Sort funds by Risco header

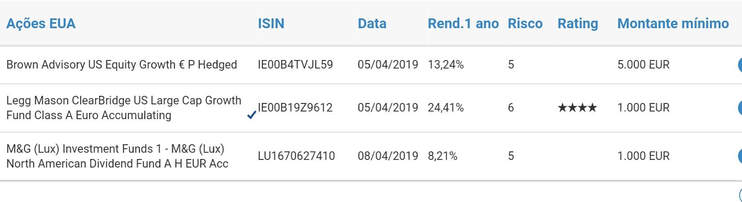[525, 24]
